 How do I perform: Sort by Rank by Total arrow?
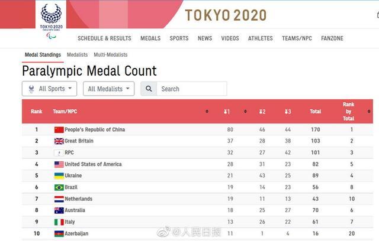369,111
